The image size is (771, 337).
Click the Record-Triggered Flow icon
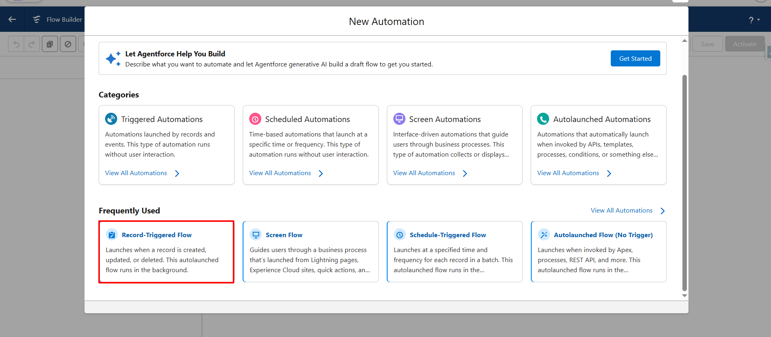pyautogui.click(x=112, y=235)
